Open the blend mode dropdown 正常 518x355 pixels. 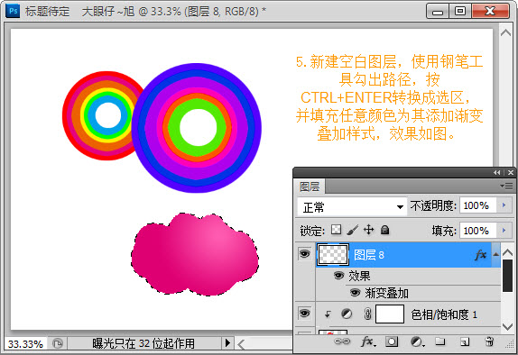pos(352,207)
